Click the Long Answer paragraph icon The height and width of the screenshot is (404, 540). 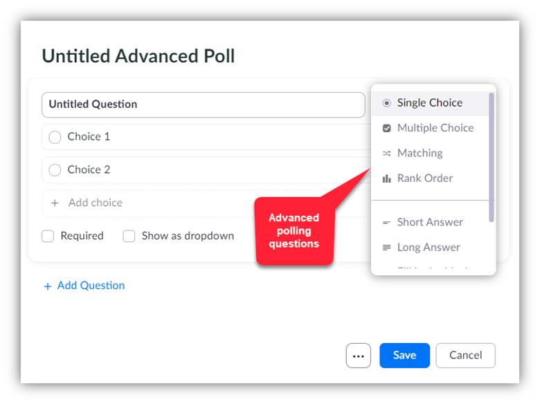click(x=386, y=248)
